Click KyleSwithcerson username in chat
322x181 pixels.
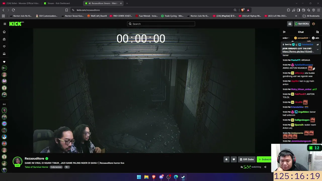point(303,65)
